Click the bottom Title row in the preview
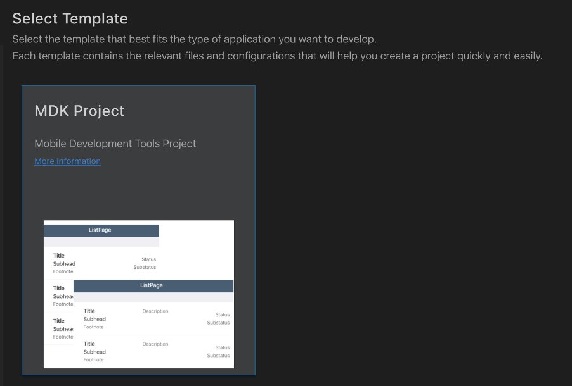 click(x=90, y=344)
